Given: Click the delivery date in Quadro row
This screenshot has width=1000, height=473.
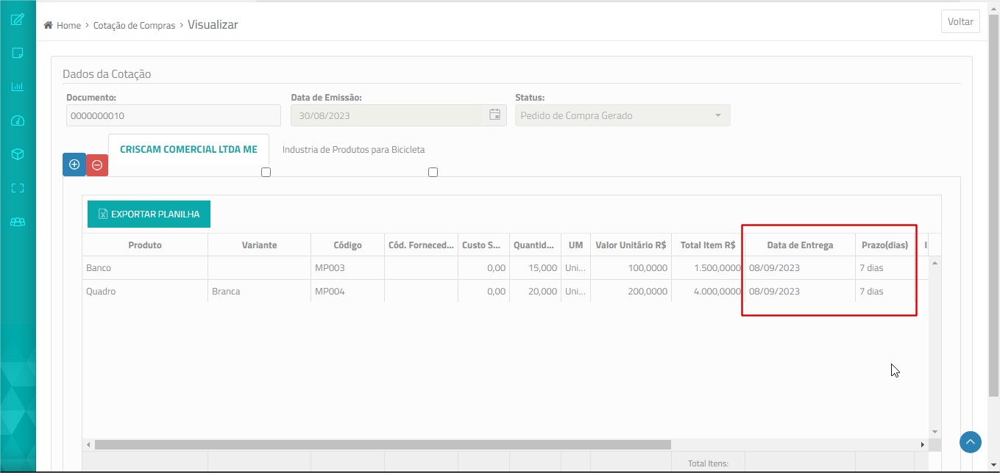Looking at the screenshot, I should coord(801,292).
